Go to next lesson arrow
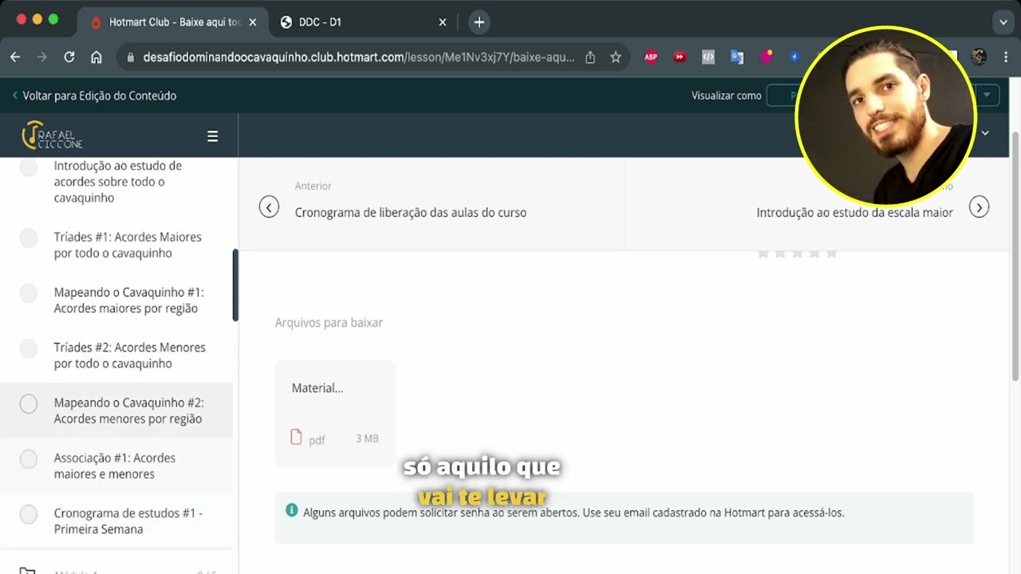Screen dimensions: 1021x574 (979, 207)
